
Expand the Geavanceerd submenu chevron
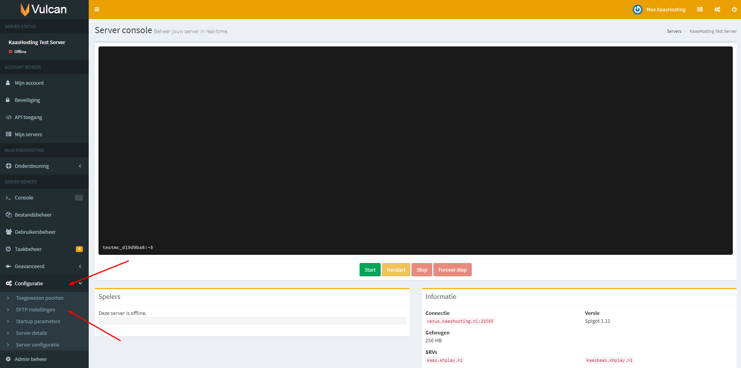(x=80, y=266)
